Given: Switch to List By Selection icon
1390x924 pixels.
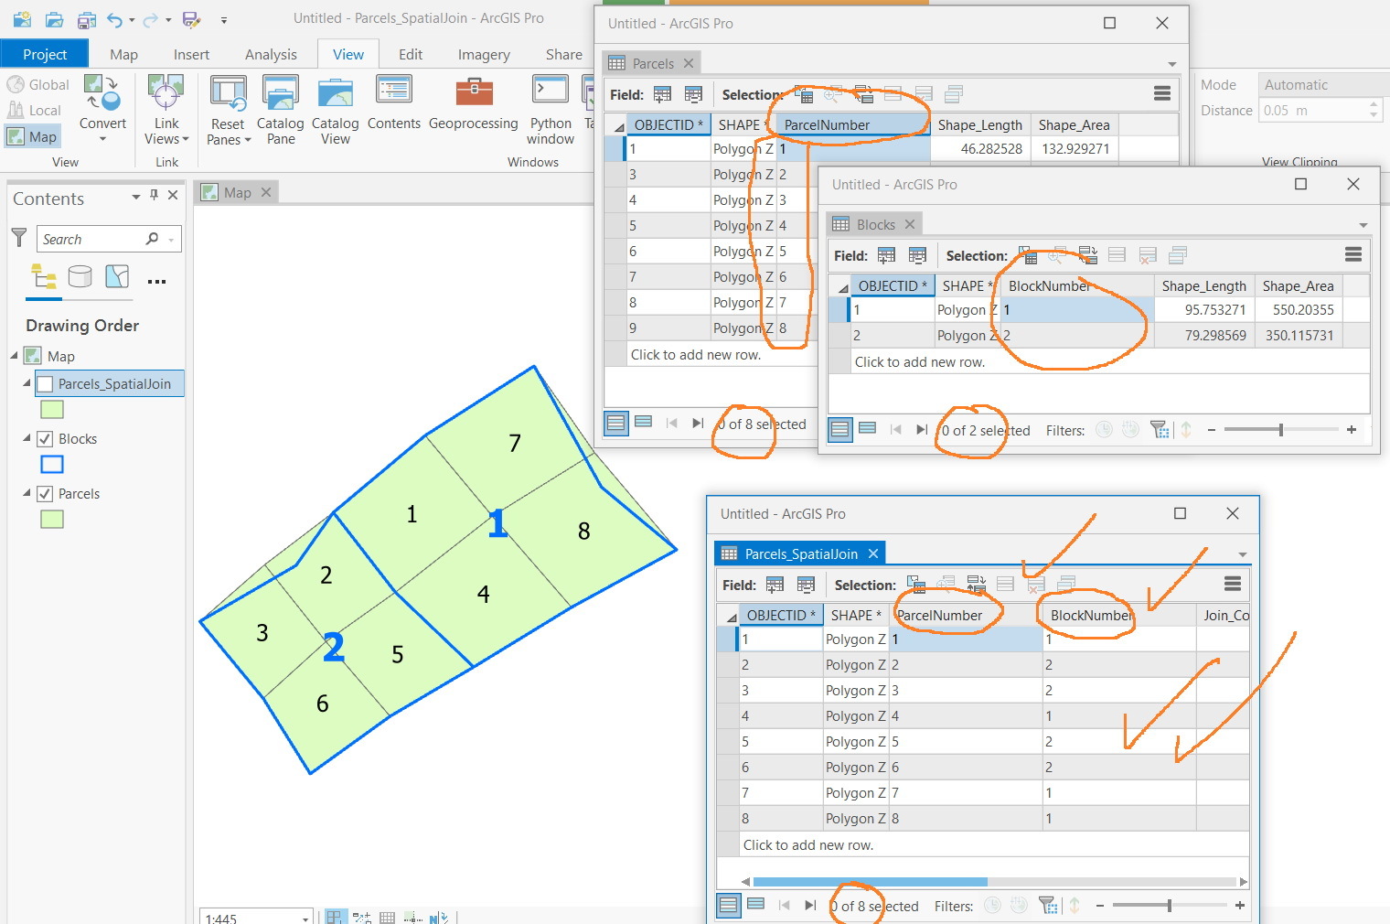Looking at the screenshot, I should pyautogui.click(x=117, y=276).
